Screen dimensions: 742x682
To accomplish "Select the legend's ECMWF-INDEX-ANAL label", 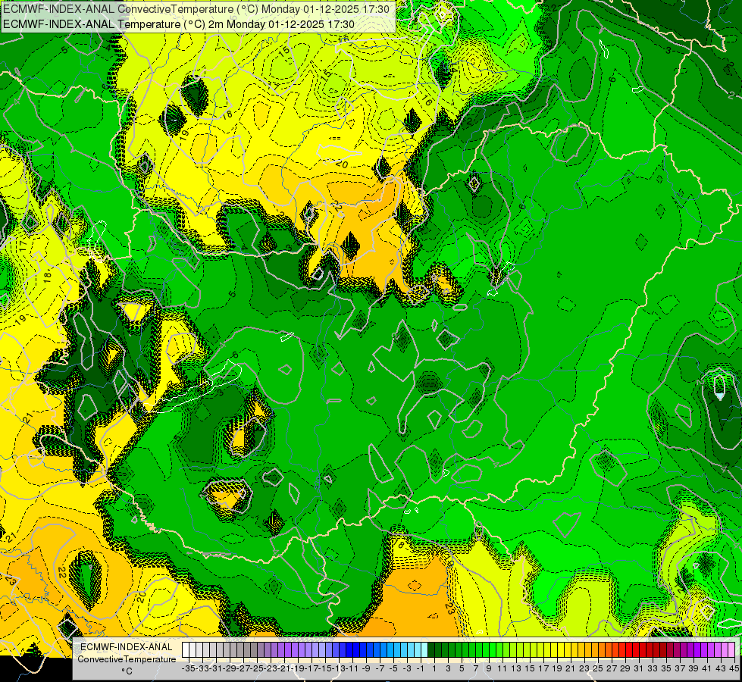I will pyautogui.click(x=127, y=647).
